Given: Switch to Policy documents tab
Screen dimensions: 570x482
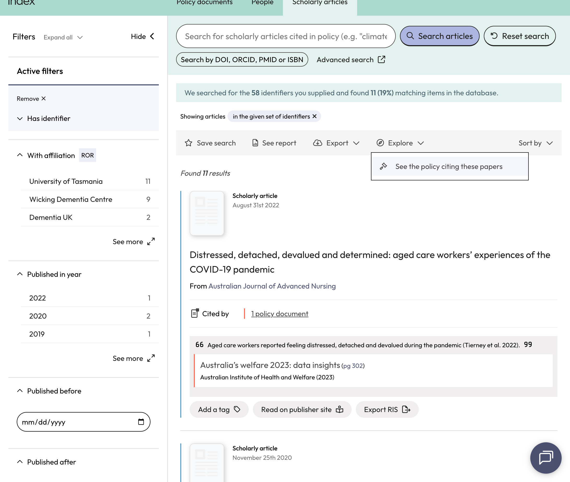Looking at the screenshot, I should pos(205,3).
